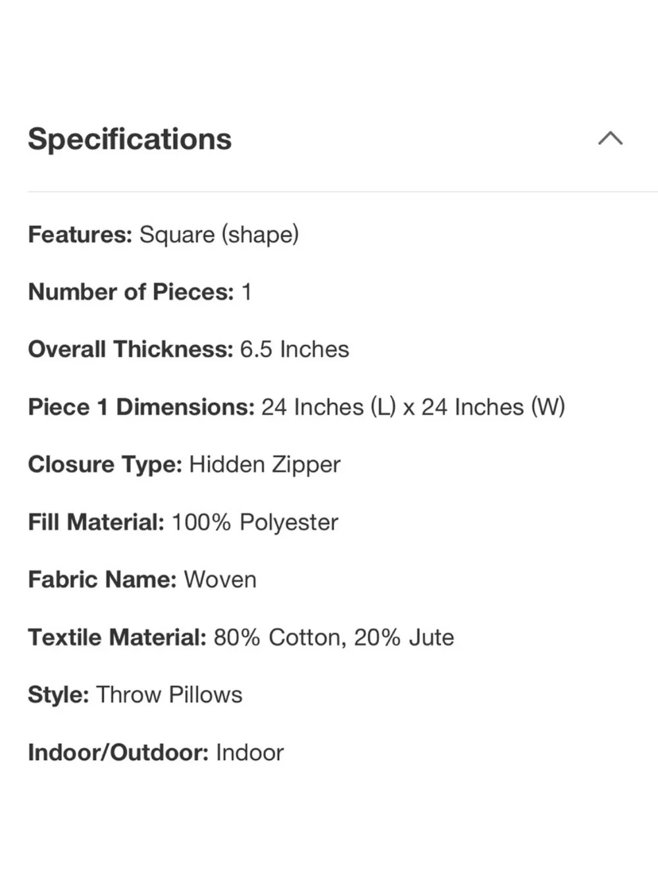Select the 24 Inches (L) x 24 Inches (W) text
The image size is (658, 878).
click(x=413, y=407)
